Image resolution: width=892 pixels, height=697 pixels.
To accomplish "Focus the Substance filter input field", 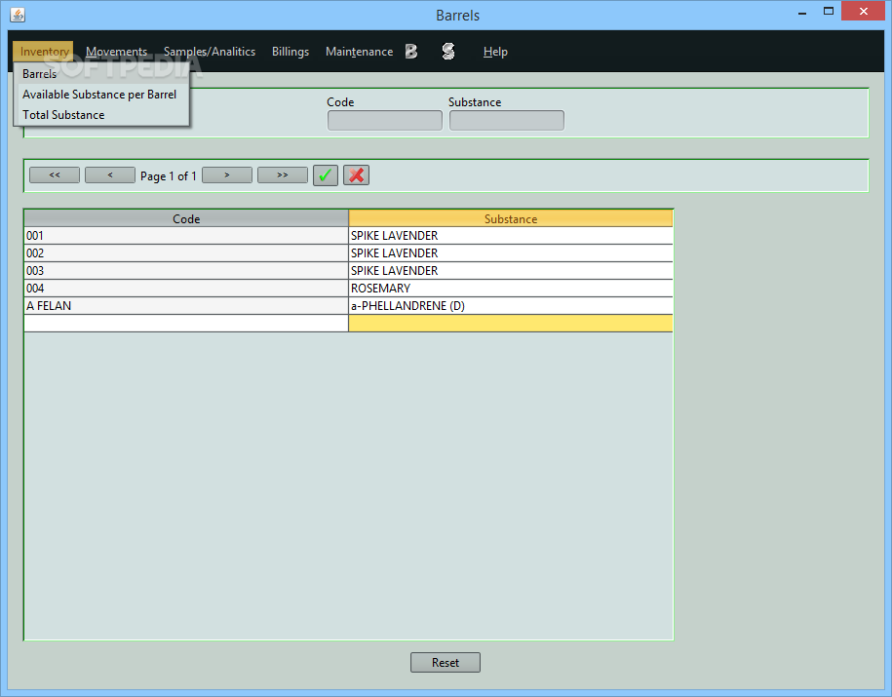I will [x=506, y=121].
